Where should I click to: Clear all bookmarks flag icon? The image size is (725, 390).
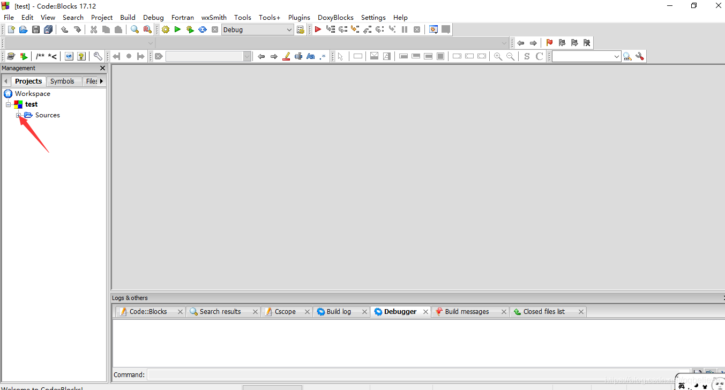click(587, 43)
